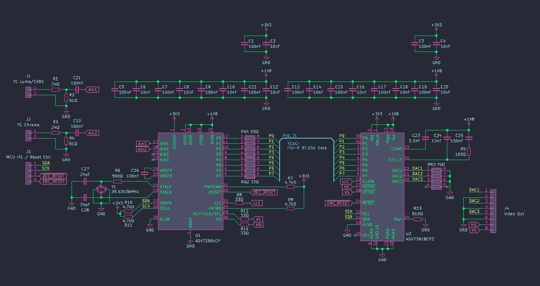Select the J1 YC Luma/CVBS connector
This screenshot has width=540, height=286.
[29, 92]
